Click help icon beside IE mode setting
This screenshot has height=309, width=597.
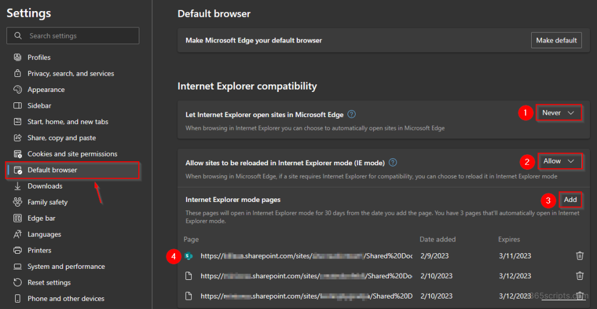(393, 162)
